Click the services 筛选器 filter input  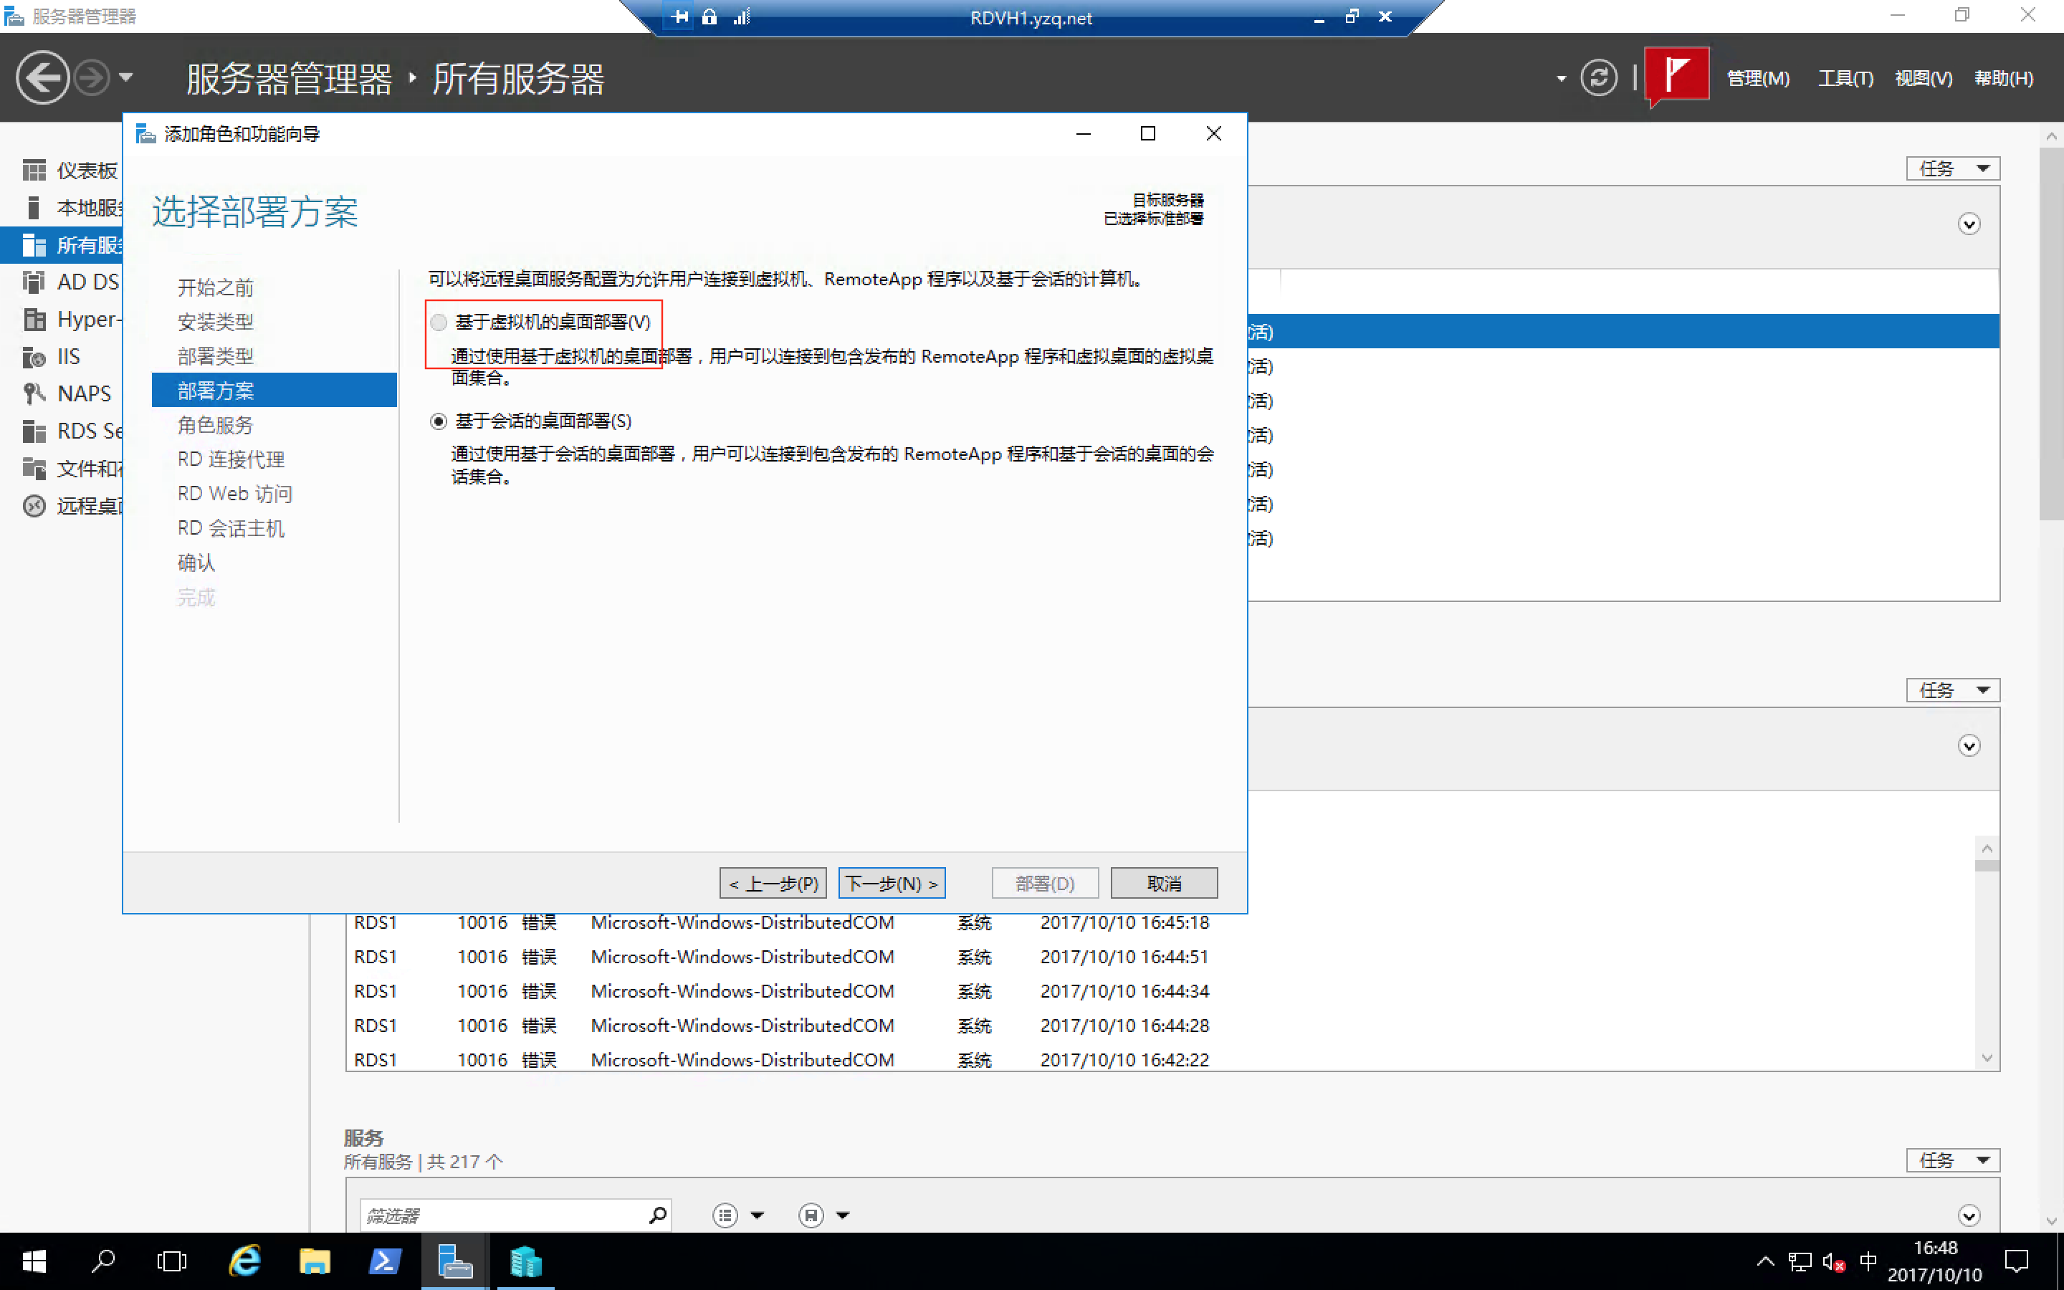pos(503,1215)
